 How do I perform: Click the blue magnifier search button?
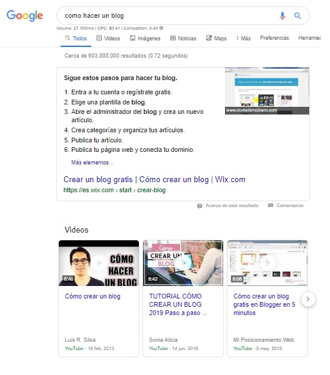pos(297,16)
